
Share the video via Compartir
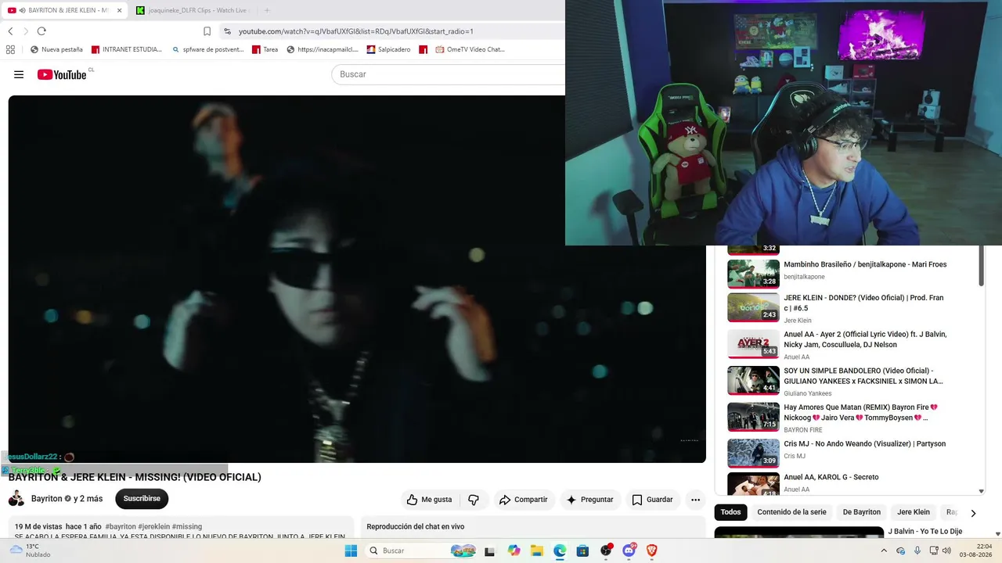click(x=524, y=500)
